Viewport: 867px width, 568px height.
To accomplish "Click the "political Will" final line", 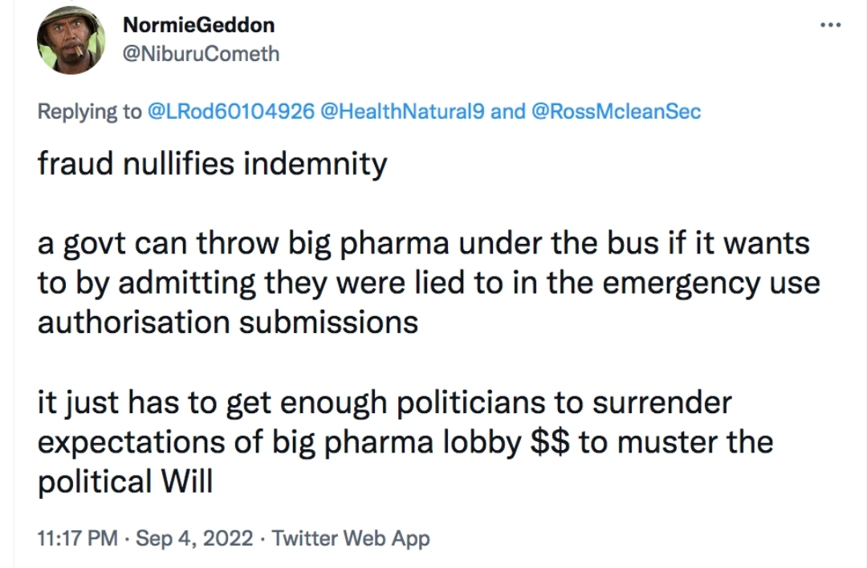I will click(x=125, y=481).
